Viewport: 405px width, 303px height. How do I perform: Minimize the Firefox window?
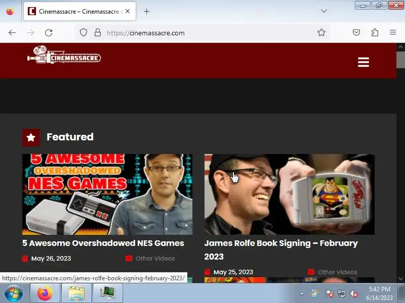pos(362,6)
